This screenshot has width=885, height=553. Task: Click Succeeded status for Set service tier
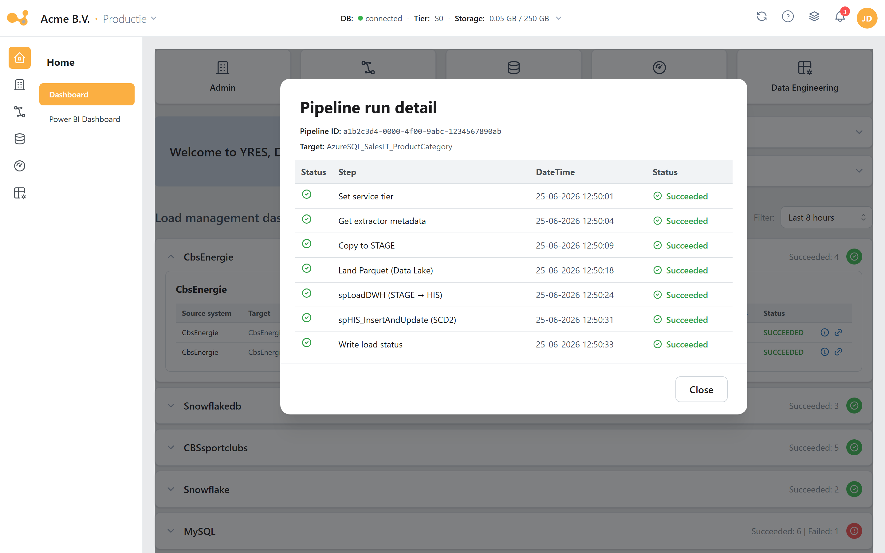[x=681, y=196]
